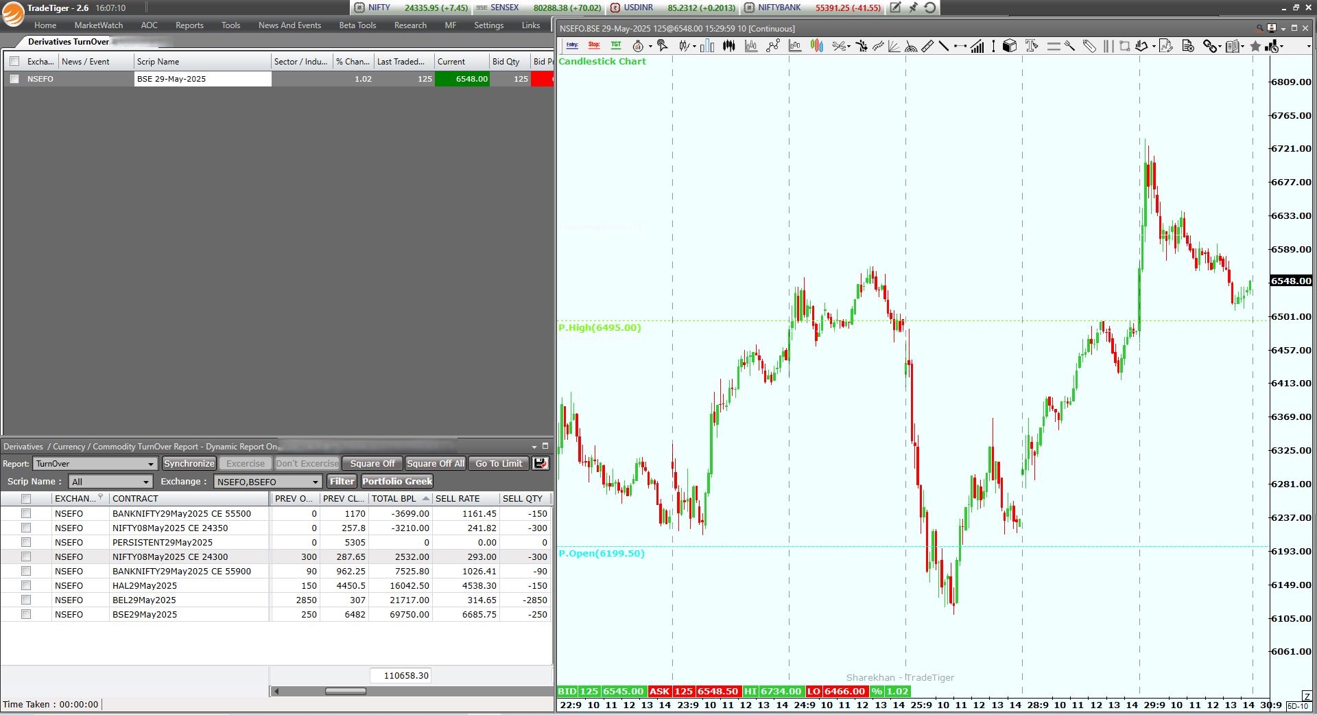Open the Reports menu

189,25
